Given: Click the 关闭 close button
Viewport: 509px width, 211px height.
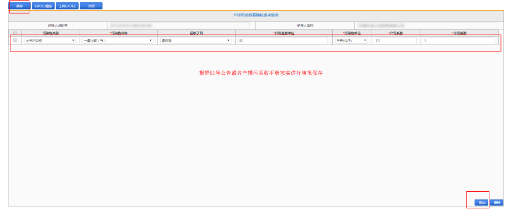Looking at the screenshot, I should click(91, 6).
